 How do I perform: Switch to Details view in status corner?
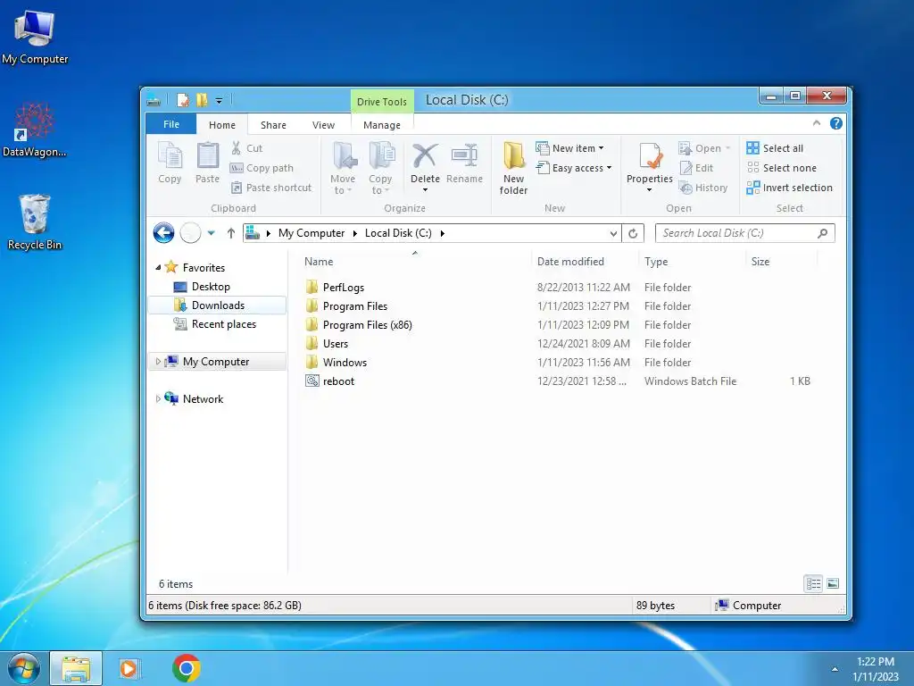coord(814,583)
